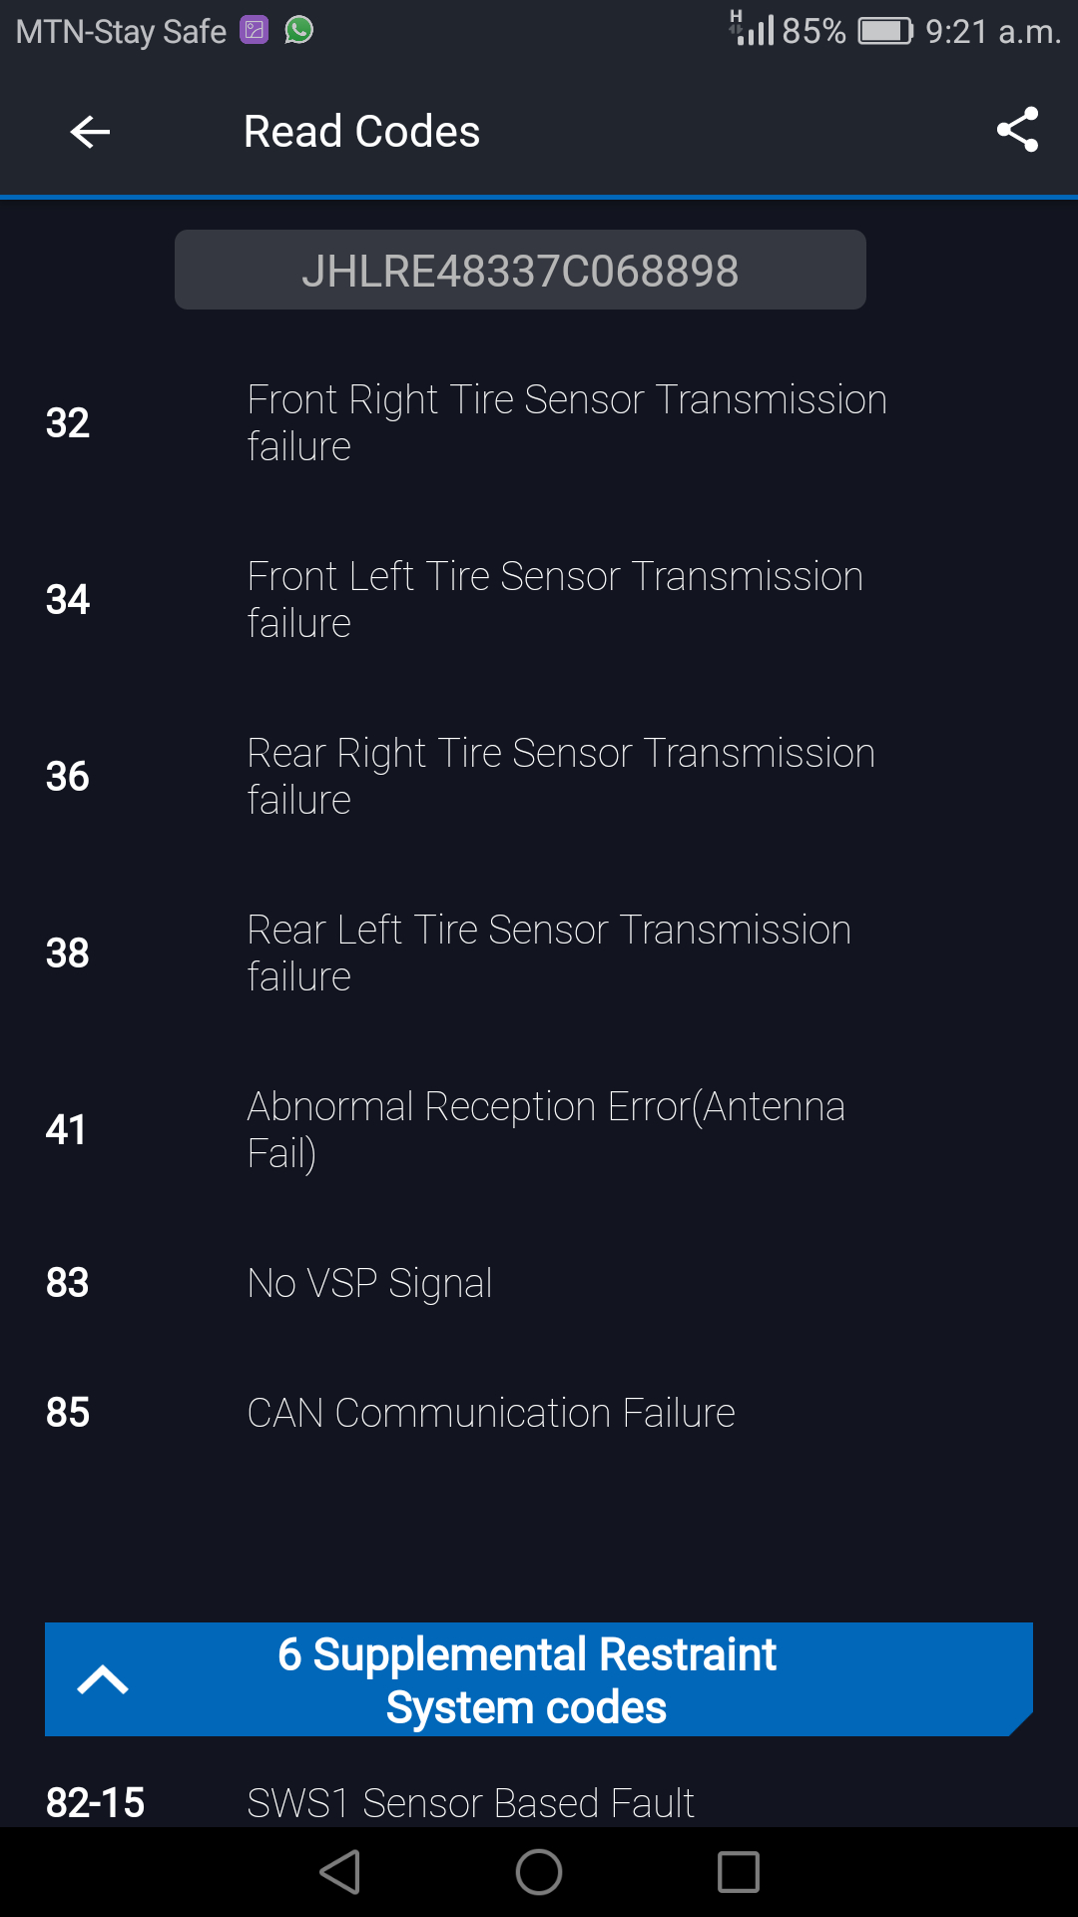Open WhatsApp notification icon in status bar

pyautogui.click(x=299, y=30)
